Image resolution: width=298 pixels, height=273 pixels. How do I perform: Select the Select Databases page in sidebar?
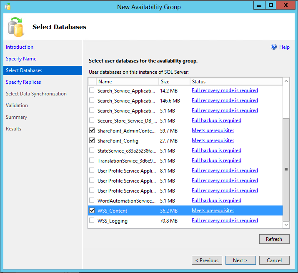click(43, 70)
